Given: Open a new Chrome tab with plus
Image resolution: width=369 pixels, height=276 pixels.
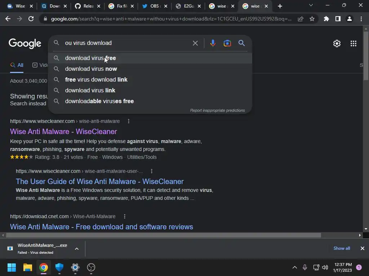Looking at the screenshot, I should tap(280, 6).
